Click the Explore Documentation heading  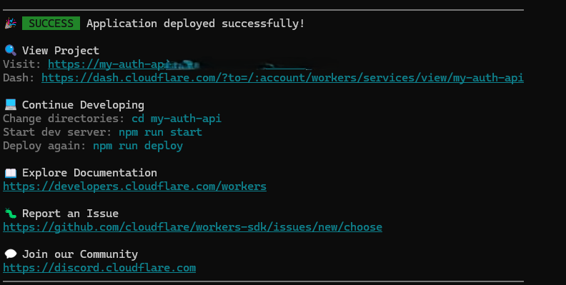(89, 173)
